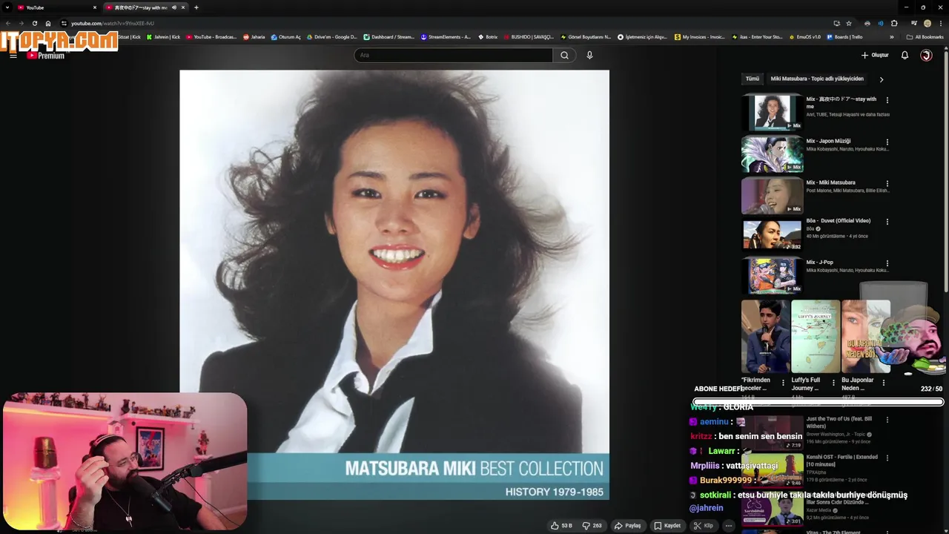Open the YouTube hamburger guide menu
Screen dimensions: 949x534
(13, 56)
